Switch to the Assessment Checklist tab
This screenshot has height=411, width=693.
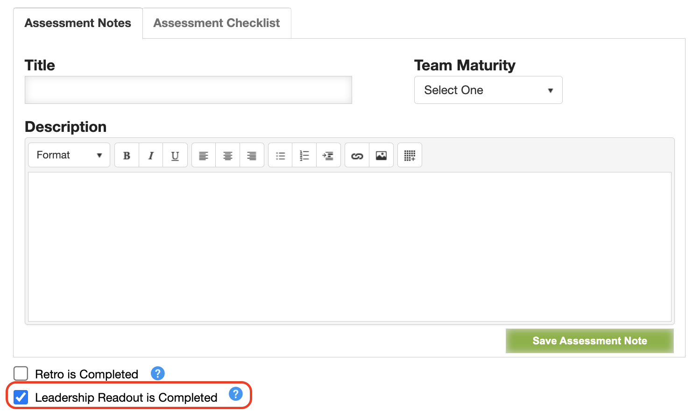point(217,23)
